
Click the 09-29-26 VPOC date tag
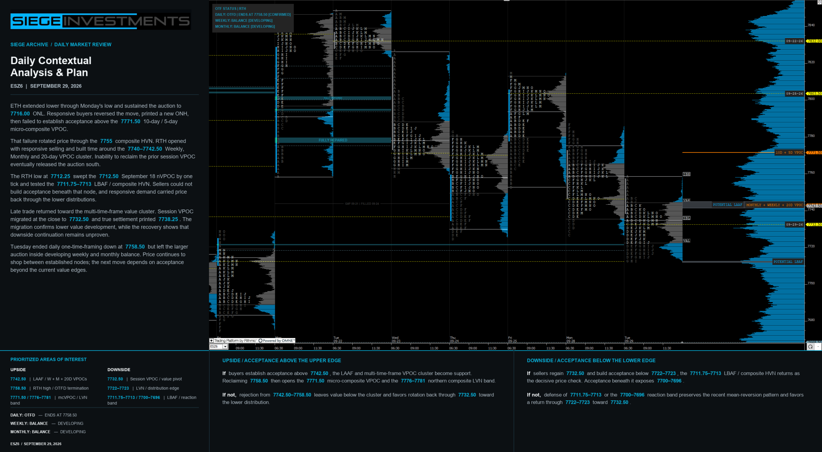(794, 225)
